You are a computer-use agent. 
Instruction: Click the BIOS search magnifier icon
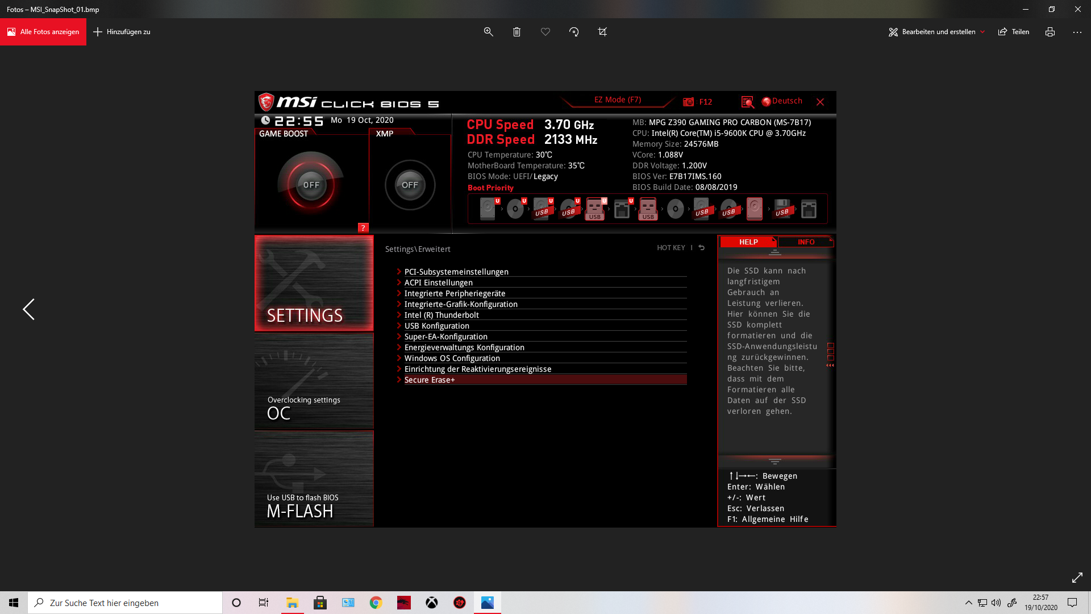point(747,102)
